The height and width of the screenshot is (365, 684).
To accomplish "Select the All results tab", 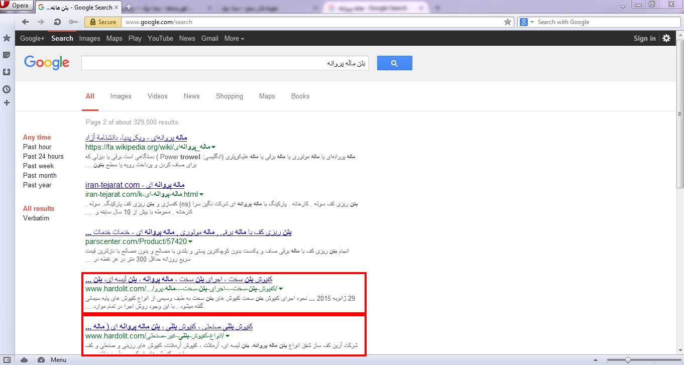I will (x=90, y=96).
